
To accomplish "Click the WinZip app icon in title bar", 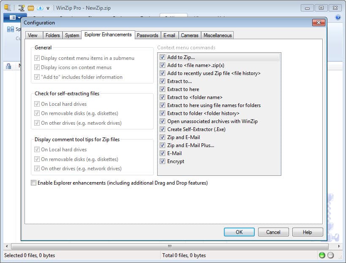I will point(7,8).
